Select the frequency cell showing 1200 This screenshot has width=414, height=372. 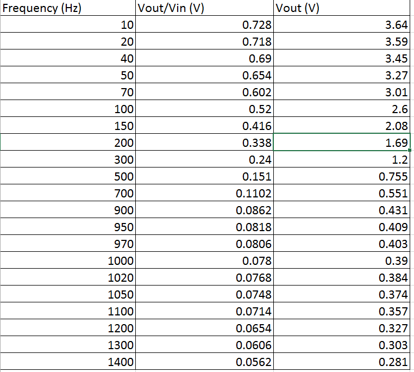pos(67,328)
